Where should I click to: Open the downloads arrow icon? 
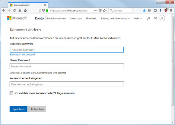(144, 11)
